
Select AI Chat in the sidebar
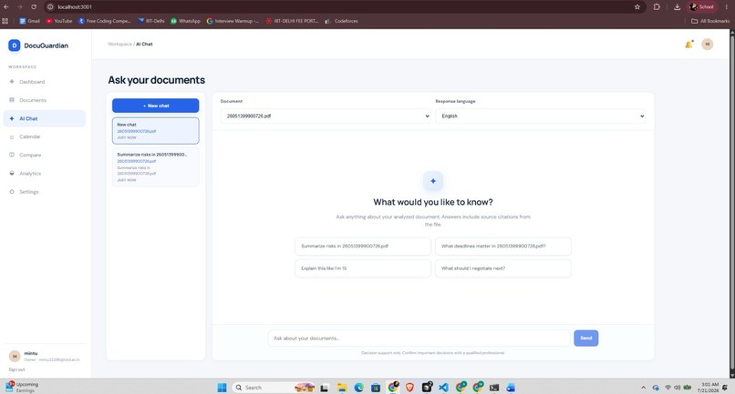point(45,118)
